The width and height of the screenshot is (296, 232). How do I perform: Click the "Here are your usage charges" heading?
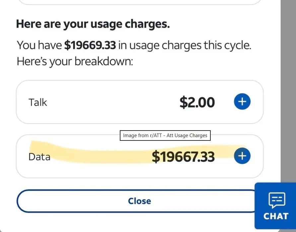tap(93, 24)
